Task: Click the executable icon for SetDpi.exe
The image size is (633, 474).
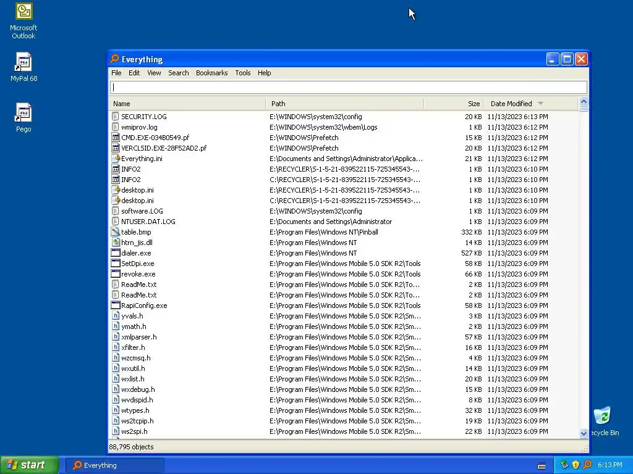Action: click(x=116, y=263)
